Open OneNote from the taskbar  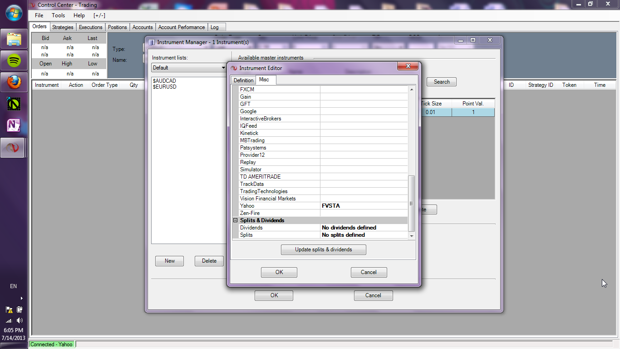pyautogui.click(x=14, y=126)
